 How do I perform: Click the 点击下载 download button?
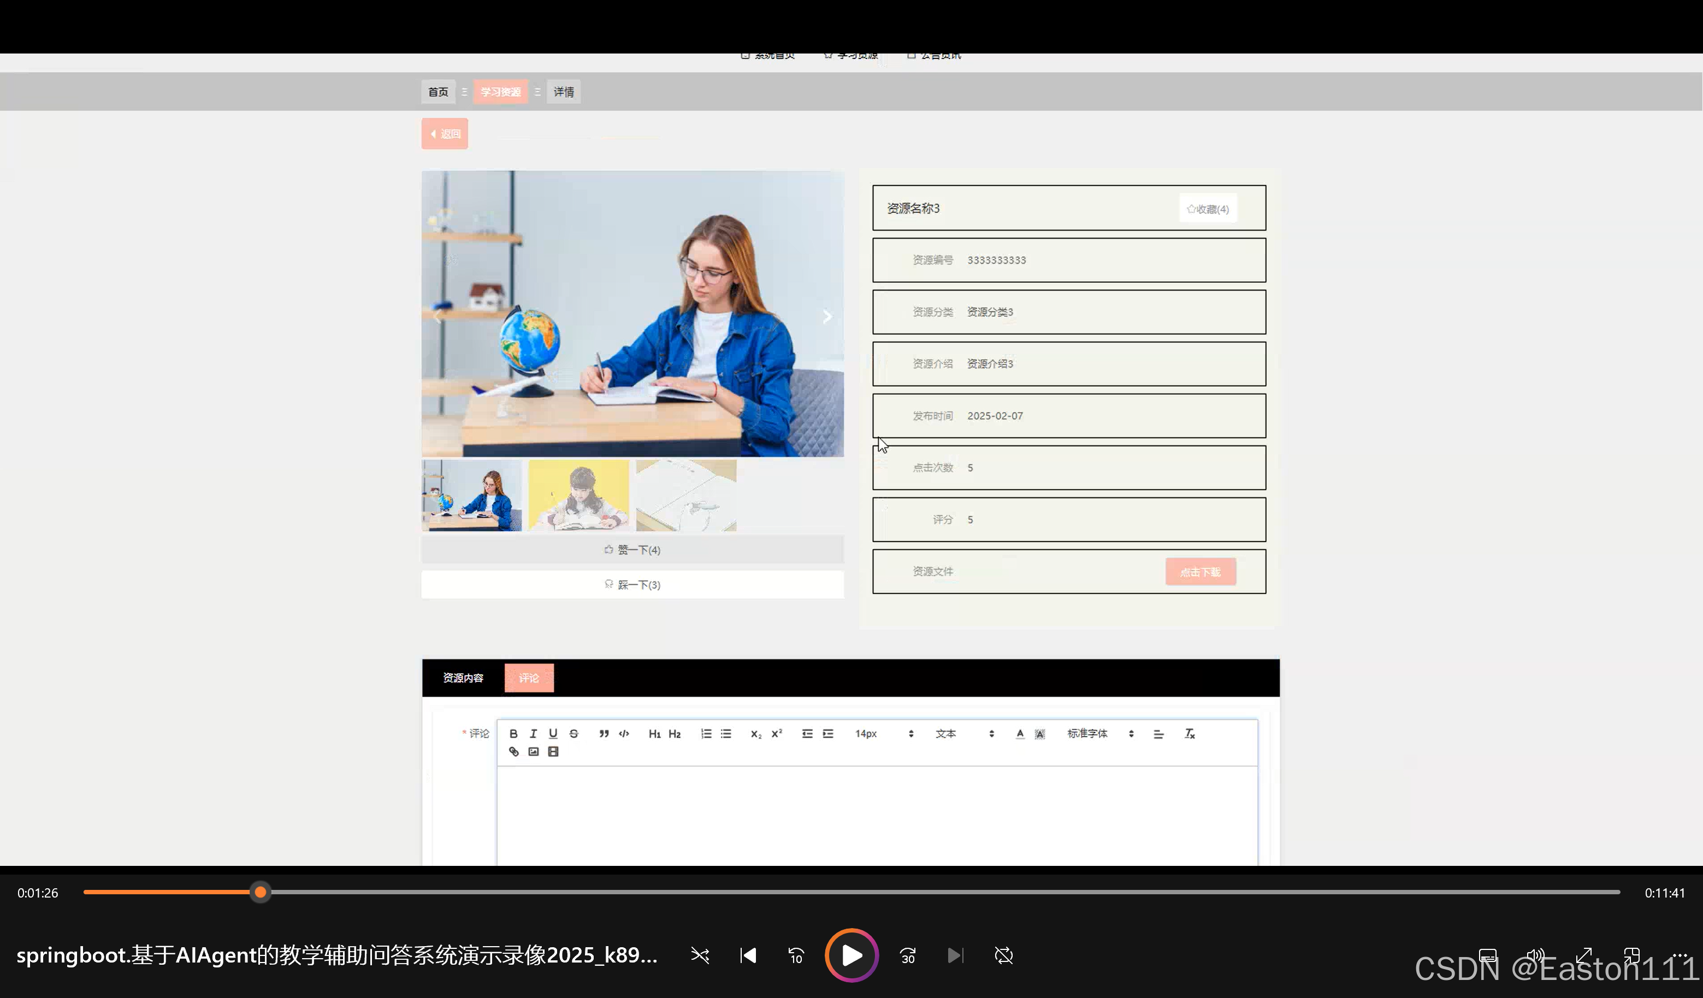pyautogui.click(x=1200, y=572)
